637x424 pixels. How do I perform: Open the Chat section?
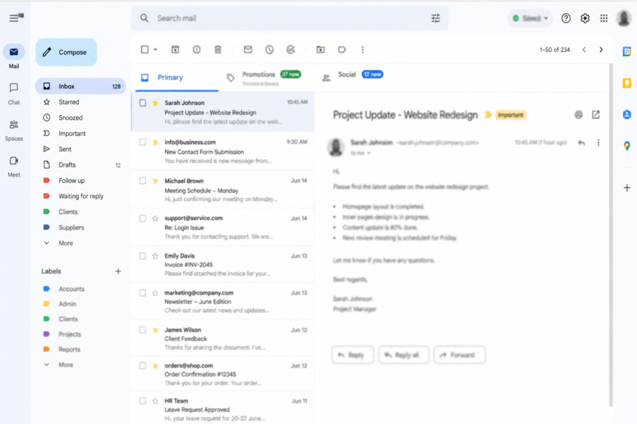pos(14,94)
